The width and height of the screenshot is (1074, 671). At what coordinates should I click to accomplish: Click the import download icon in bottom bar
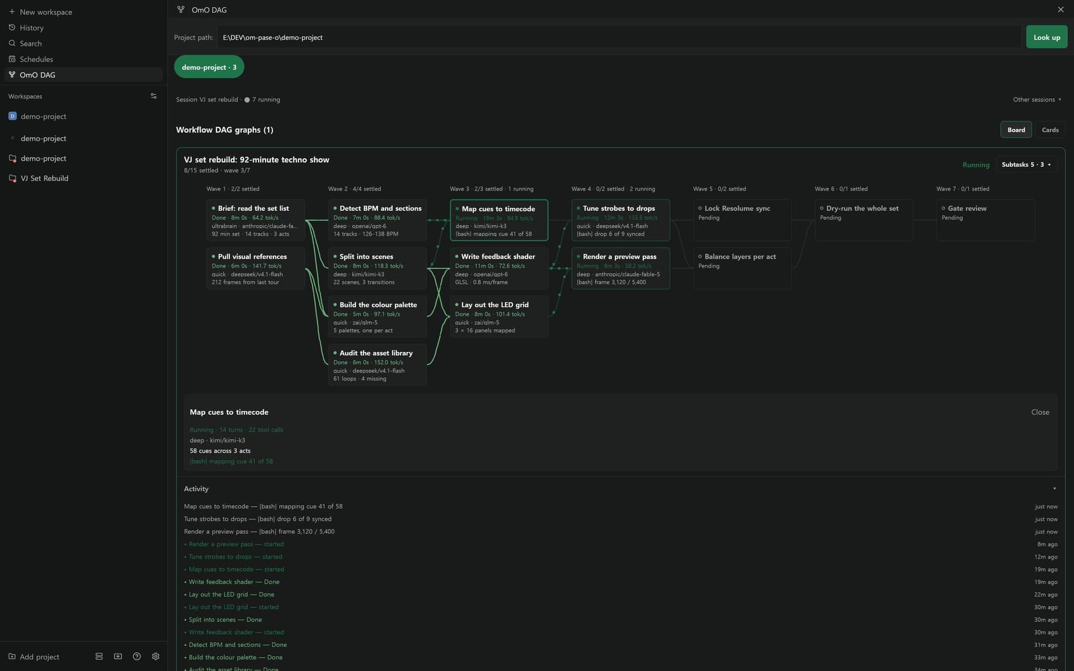tap(118, 656)
